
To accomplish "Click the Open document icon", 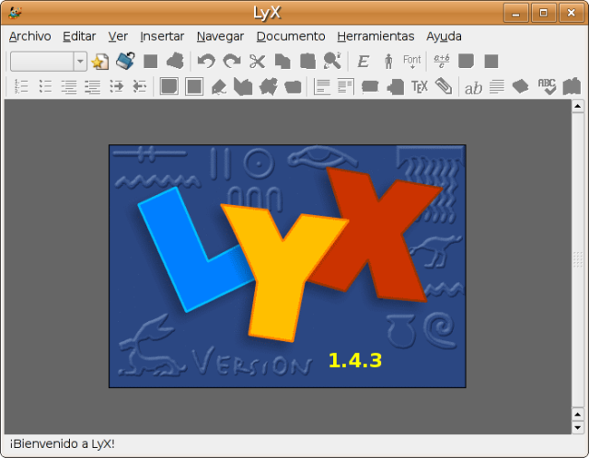I will pos(125,62).
